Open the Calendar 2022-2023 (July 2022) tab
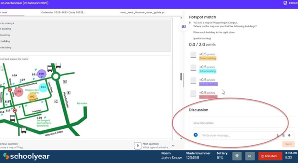The image size is (298, 163). click(x=63, y=13)
